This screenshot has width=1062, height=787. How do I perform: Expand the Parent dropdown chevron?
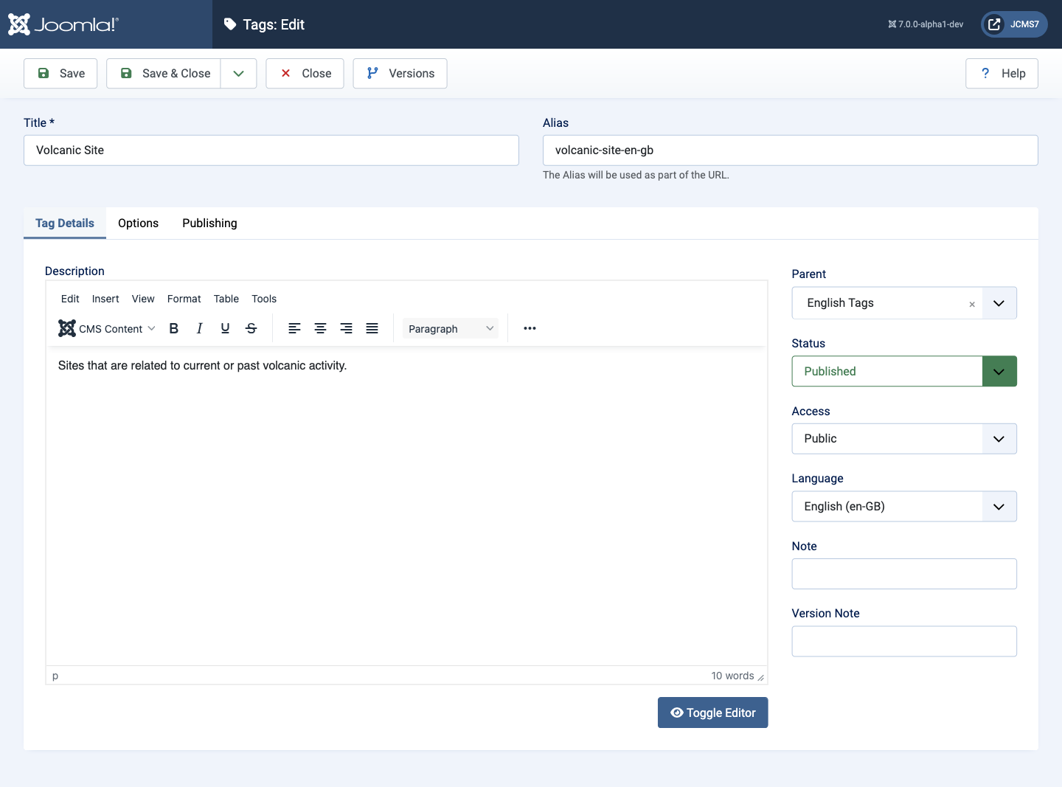click(999, 303)
